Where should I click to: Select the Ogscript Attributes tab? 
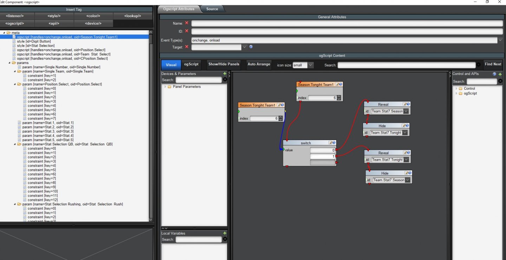coord(179,9)
